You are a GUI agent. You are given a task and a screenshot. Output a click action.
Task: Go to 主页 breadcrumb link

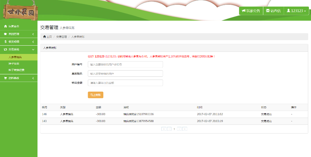[x=49, y=37]
